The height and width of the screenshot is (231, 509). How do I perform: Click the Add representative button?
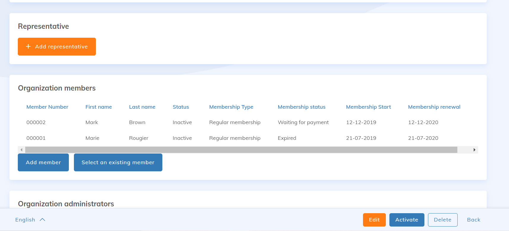(x=57, y=47)
